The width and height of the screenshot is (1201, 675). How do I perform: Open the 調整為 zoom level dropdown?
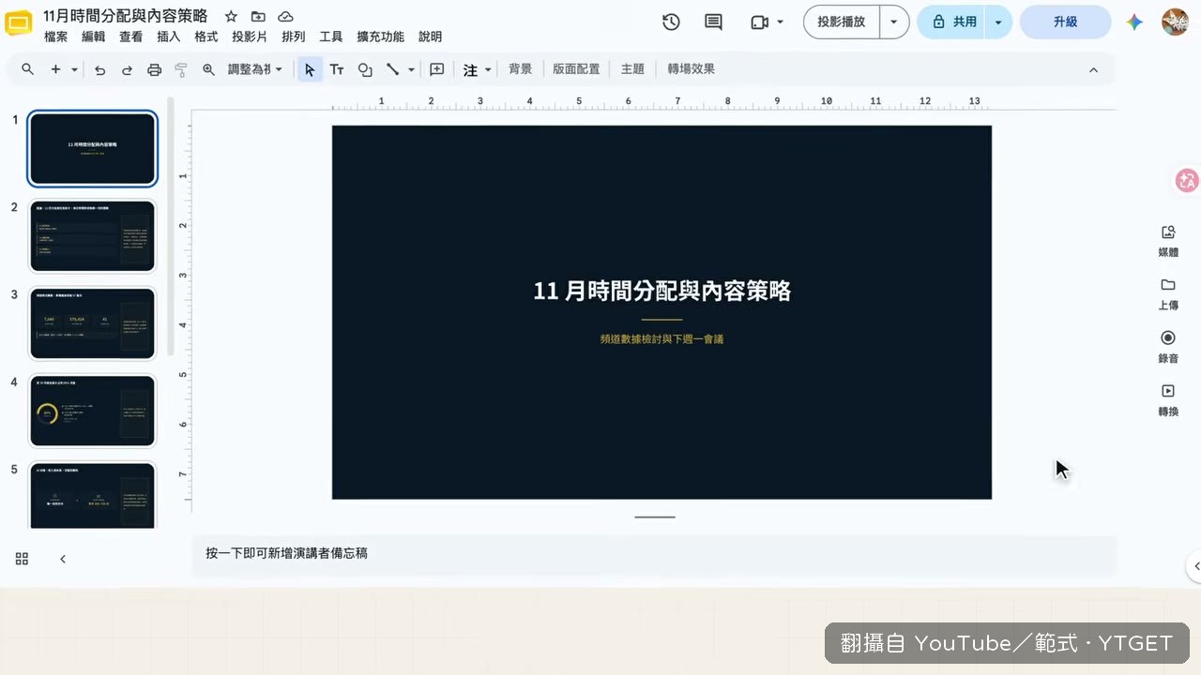tap(255, 69)
